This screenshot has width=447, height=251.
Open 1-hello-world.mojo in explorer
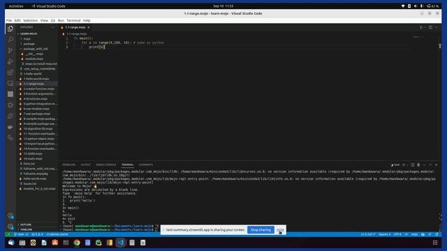click(36, 79)
